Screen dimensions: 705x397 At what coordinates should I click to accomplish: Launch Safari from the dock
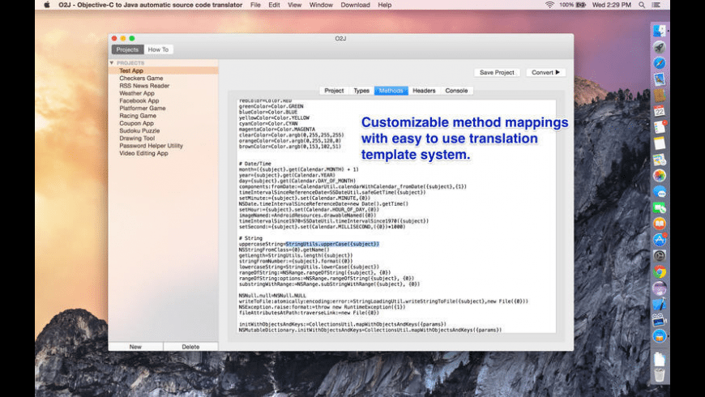(660, 62)
